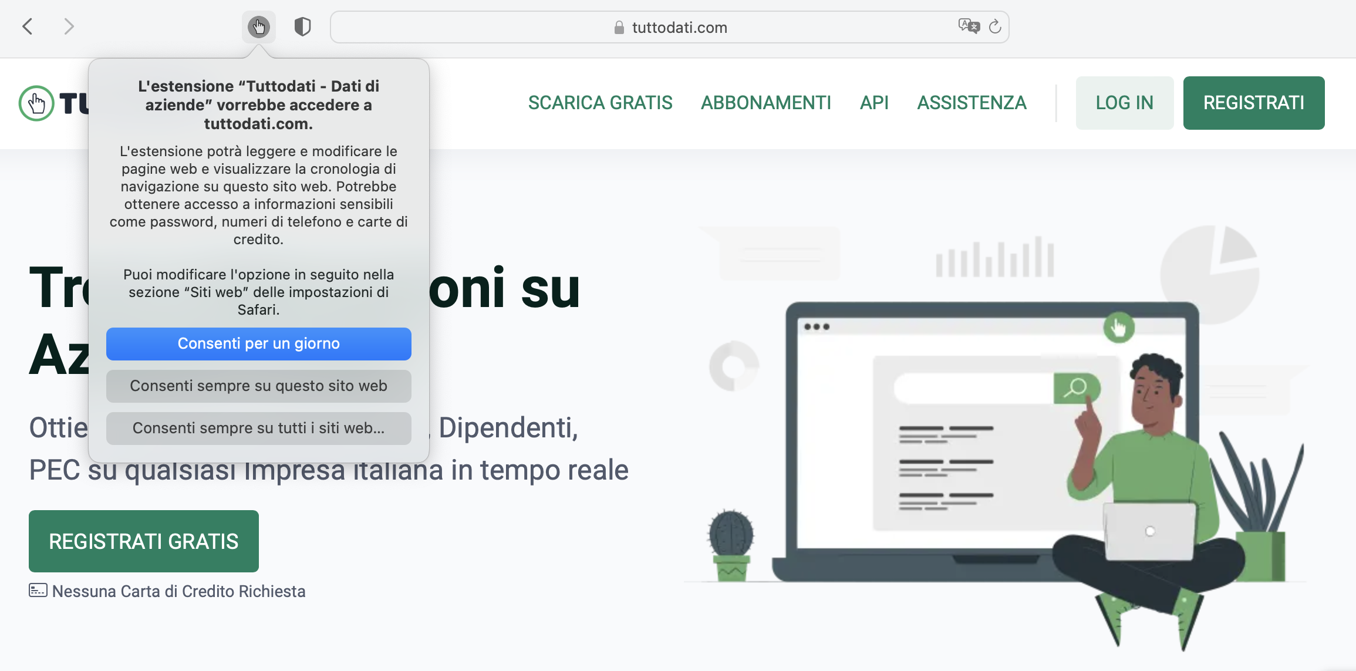Click the popup heading about Tuttodati extension

tap(259, 105)
